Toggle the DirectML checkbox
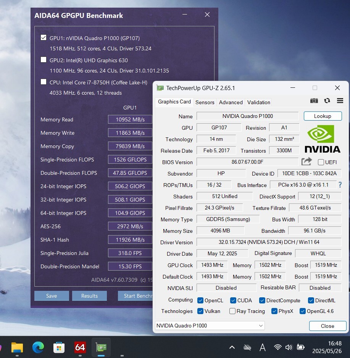The height and width of the screenshot is (358, 350). [311, 300]
